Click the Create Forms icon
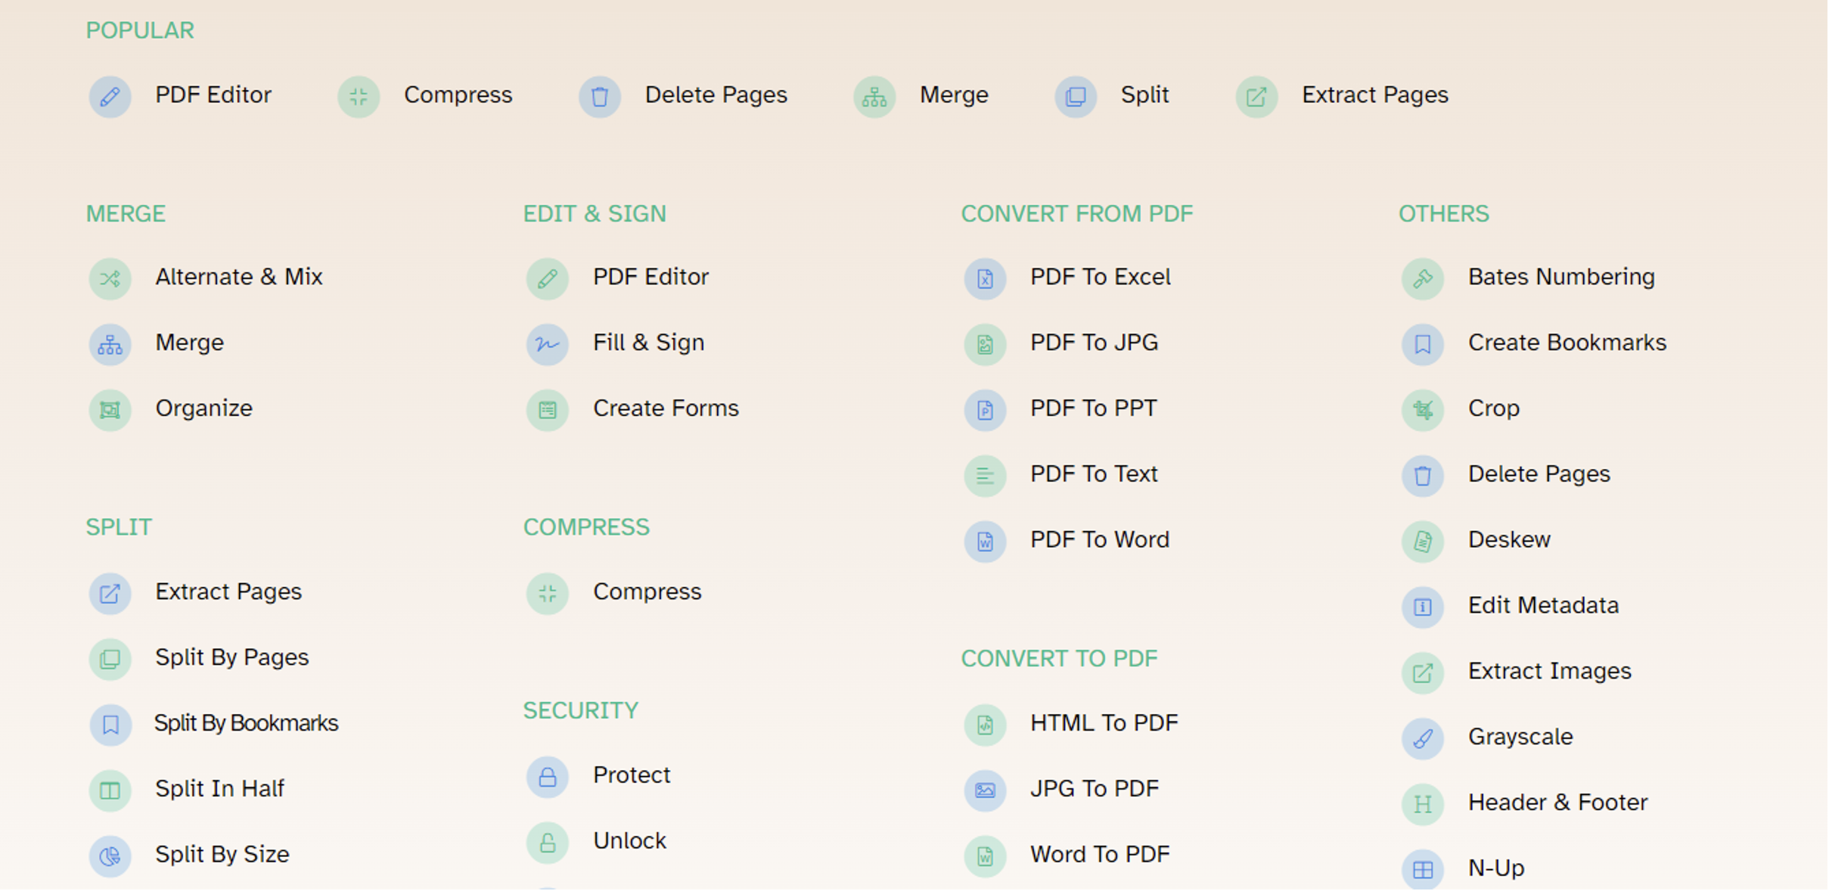 point(548,410)
